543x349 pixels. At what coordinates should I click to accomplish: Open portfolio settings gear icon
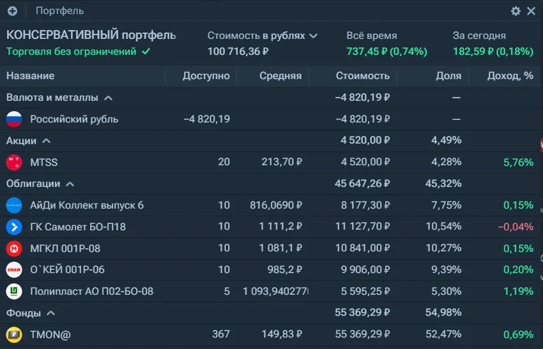coord(516,11)
